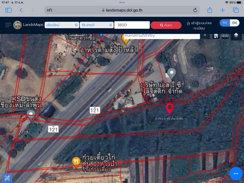Screen dimensions: 244x183
Task: Clear the place search box
Action: (205, 35)
